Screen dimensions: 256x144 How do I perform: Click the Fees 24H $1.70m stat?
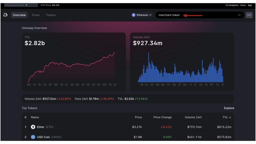[x=94, y=99]
